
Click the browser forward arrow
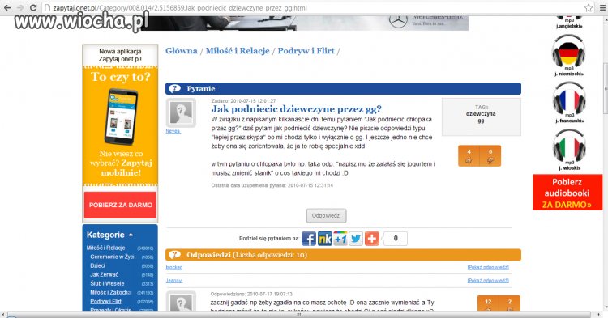(20, 8)
